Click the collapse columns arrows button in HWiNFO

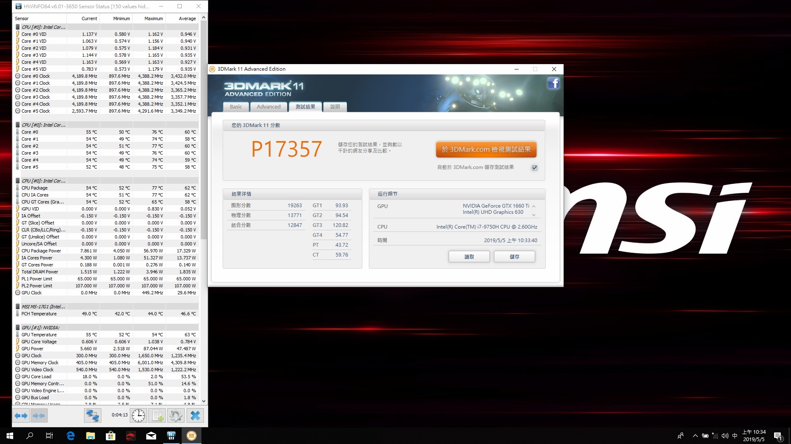39,416
